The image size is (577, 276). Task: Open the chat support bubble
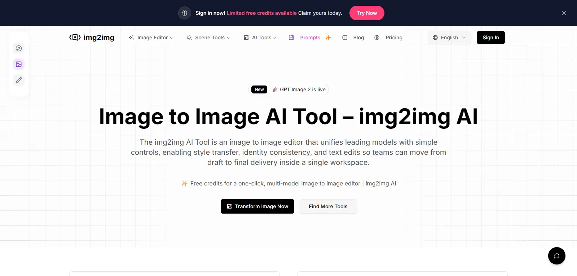(557, 256)
